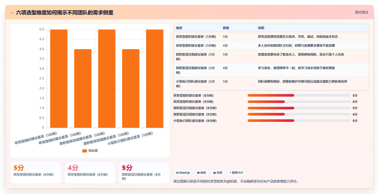
Task: Open the orange 5分 研发型组织 data card
Action: coord(36,172)
